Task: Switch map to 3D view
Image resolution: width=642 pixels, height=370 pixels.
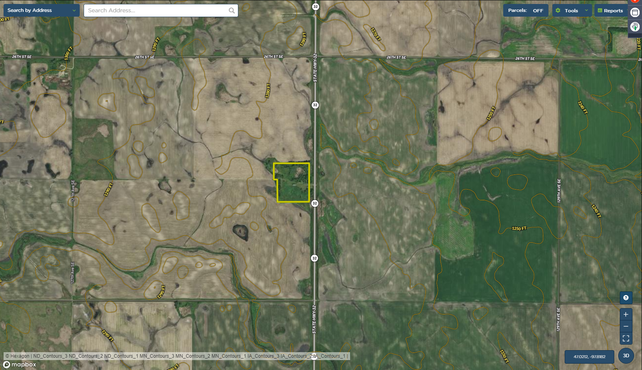Action: pyautogui.click(x=626, y=356)
